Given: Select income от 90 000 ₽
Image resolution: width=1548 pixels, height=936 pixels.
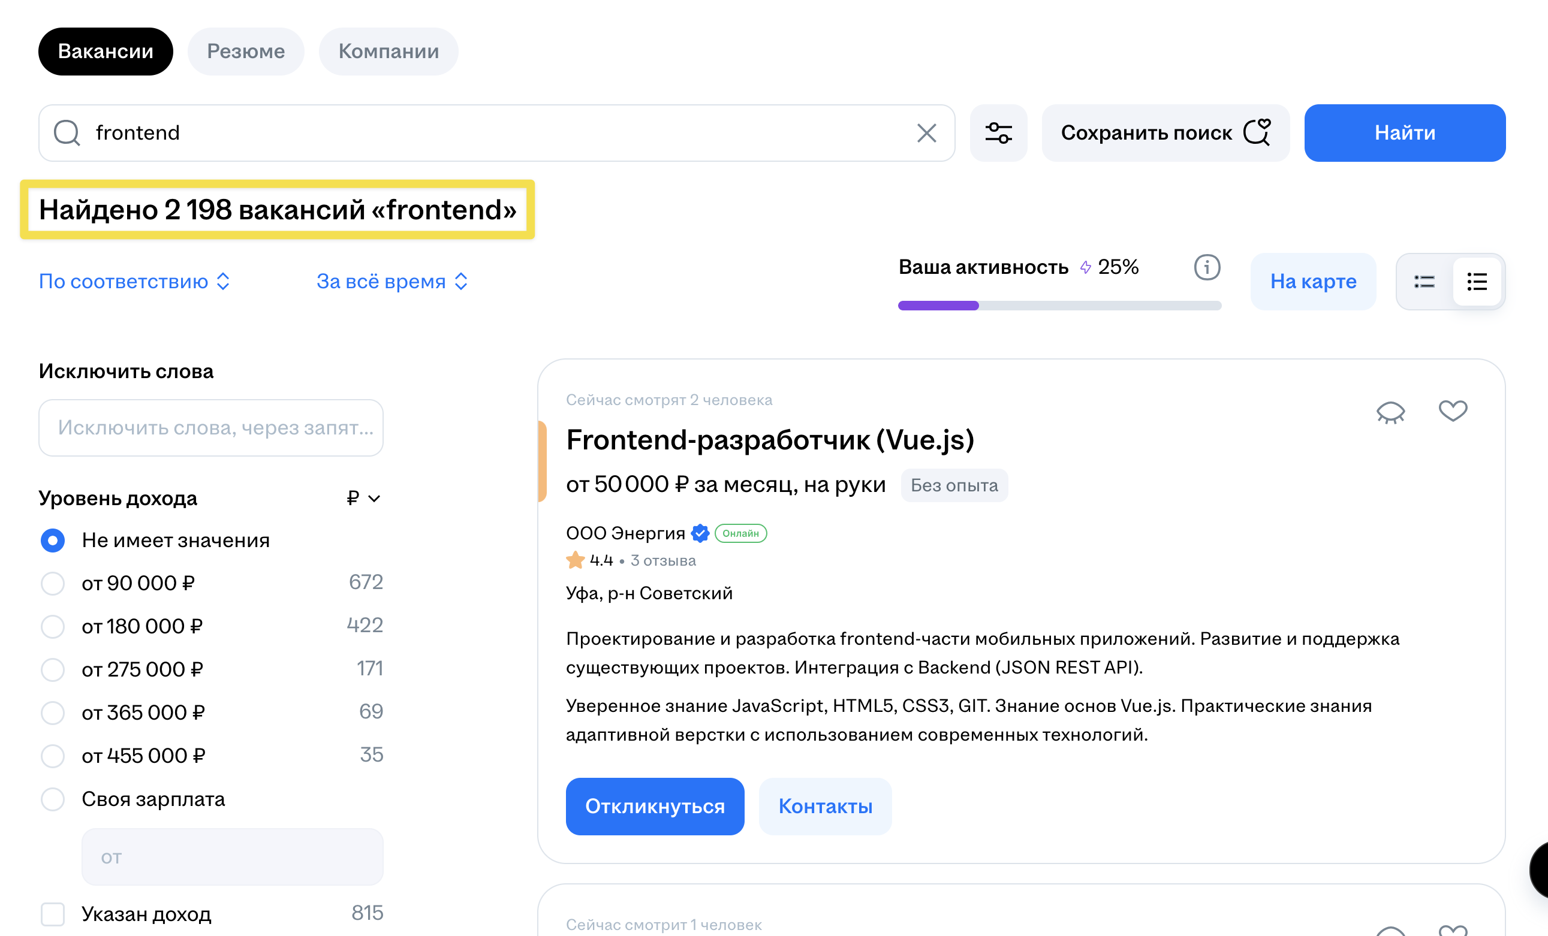Looking at the screenshot, I should point(53,583).
